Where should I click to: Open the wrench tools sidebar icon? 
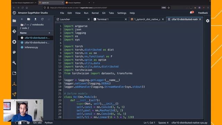pyautogui.click(x=14, y=63)
